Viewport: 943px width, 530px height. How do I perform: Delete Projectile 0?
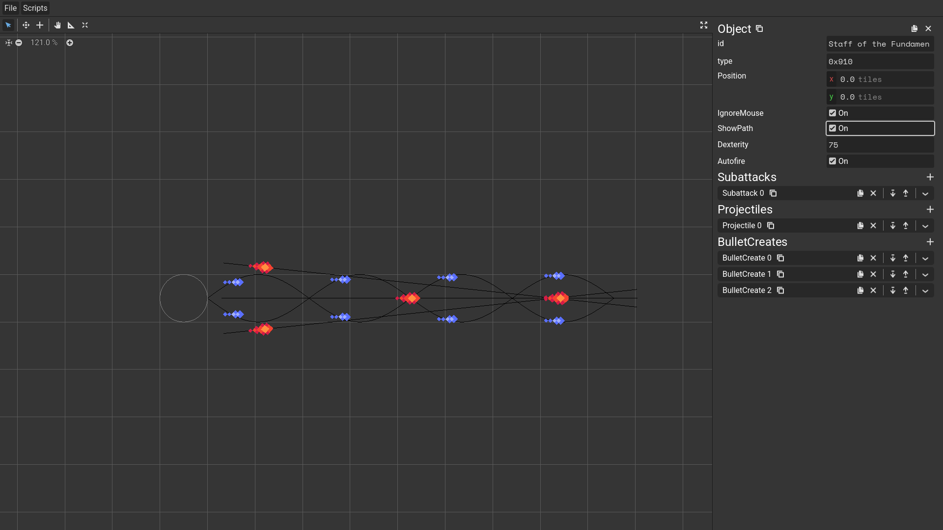(873, 226)
